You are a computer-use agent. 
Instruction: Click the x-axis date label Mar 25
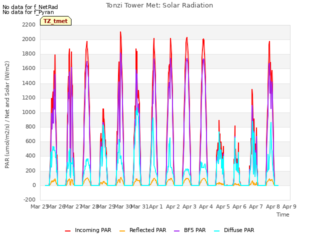(39, 206)
